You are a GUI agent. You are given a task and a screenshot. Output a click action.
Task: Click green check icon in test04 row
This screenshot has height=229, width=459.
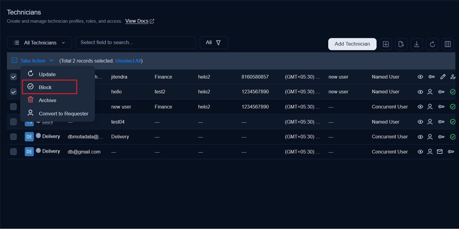[453, 122]
